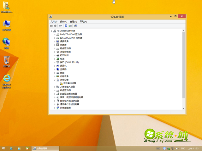Select the 便携设备 device icon
This screenshot has width=202, height=151.
[58, 41]
